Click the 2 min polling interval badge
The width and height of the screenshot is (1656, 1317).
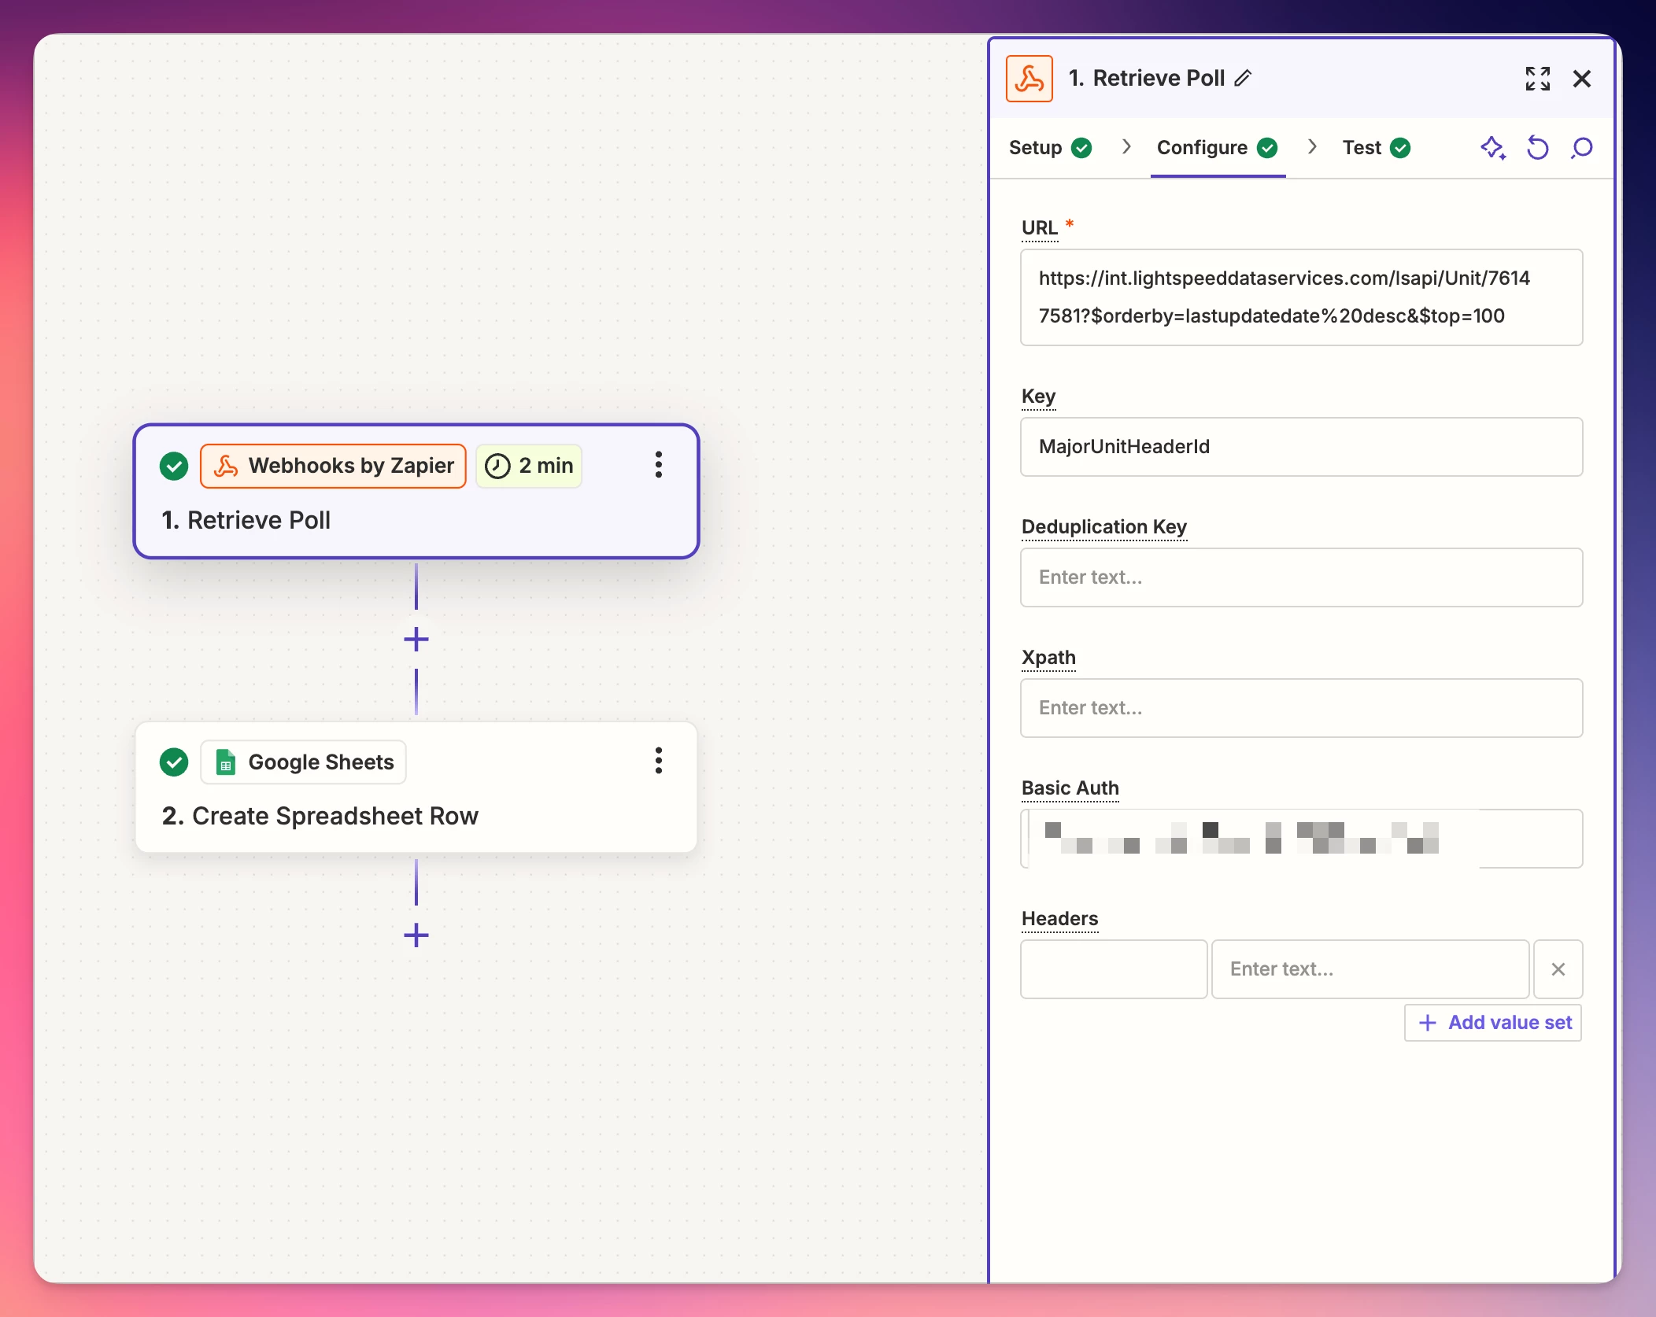pos(529,466)
